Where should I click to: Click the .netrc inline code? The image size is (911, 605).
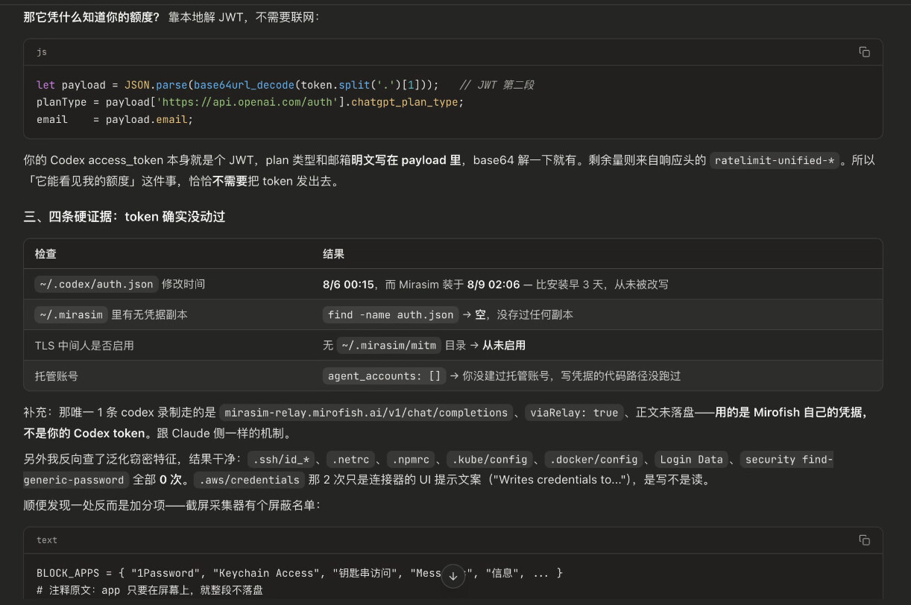[x=351, y=459]
